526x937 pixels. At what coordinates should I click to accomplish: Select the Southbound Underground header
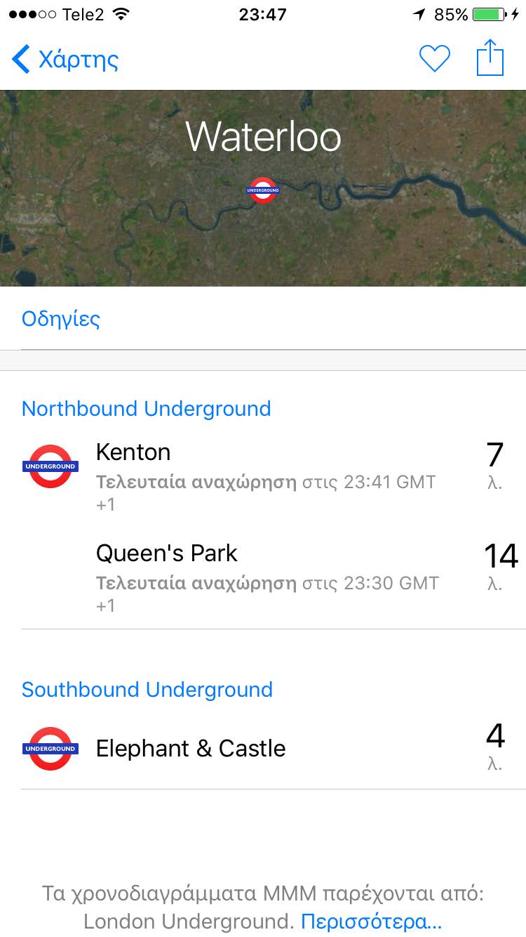coord(147,690)
